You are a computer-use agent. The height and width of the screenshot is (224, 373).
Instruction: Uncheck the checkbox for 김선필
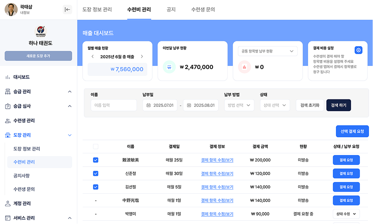click(96, 187)
